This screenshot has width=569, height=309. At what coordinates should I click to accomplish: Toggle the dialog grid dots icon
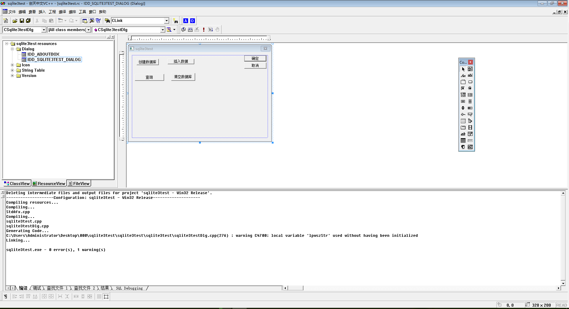pyautogui.click(x=99, y=297)
